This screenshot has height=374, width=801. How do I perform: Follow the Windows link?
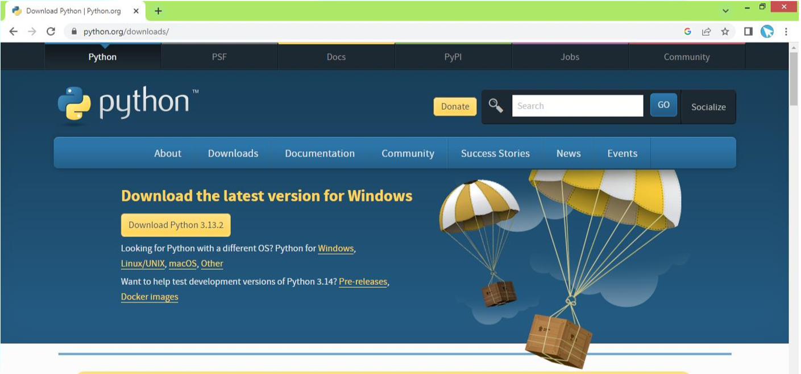(335, 249)
